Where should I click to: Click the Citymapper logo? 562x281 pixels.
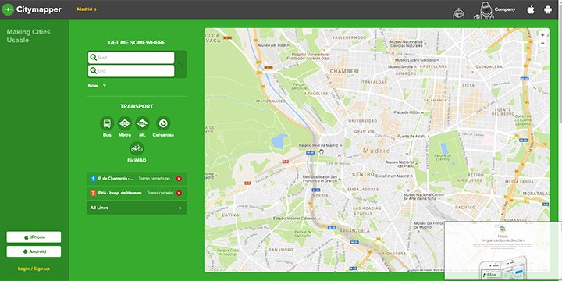31,9
